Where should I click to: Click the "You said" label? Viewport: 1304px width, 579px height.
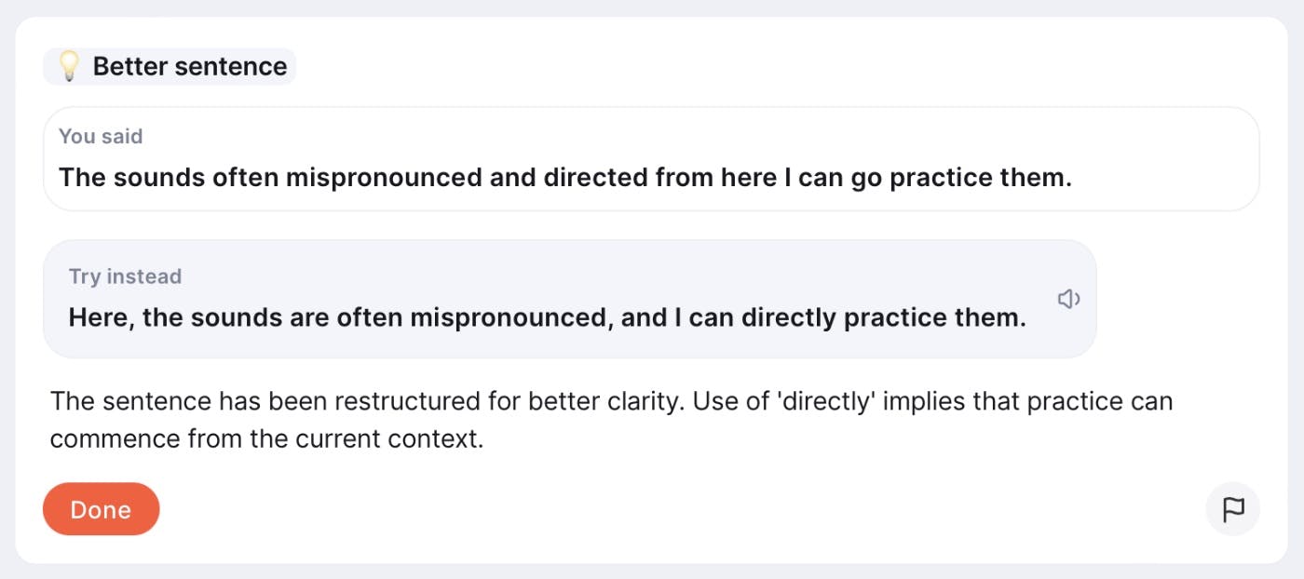[101, 136]
